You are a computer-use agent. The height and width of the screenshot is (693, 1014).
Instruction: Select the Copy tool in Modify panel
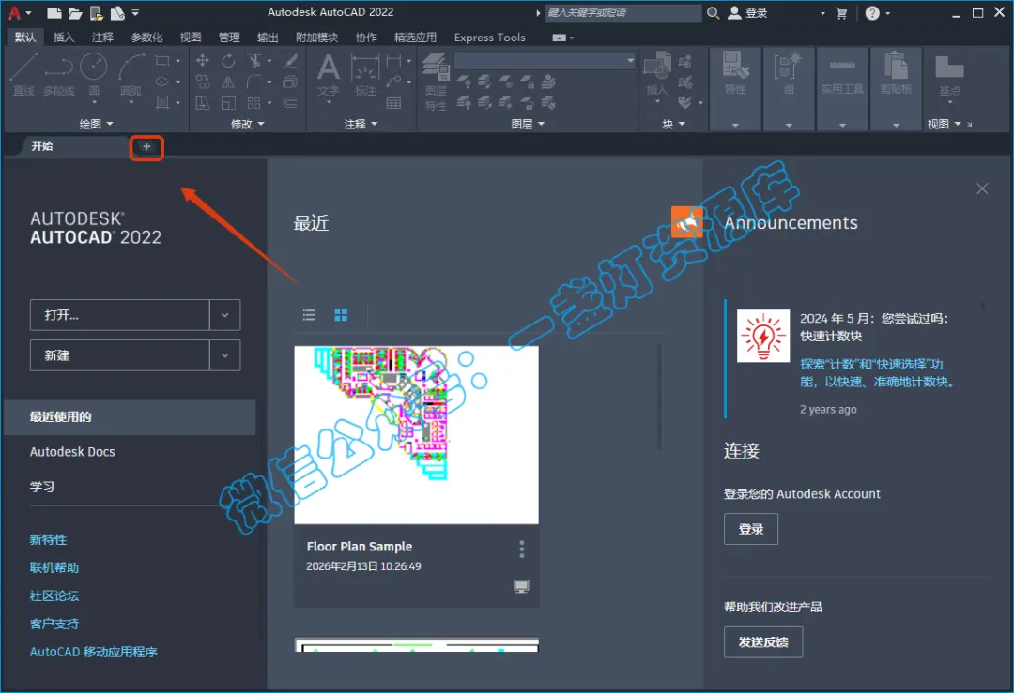pyautogui.click(x=203, y=82)
